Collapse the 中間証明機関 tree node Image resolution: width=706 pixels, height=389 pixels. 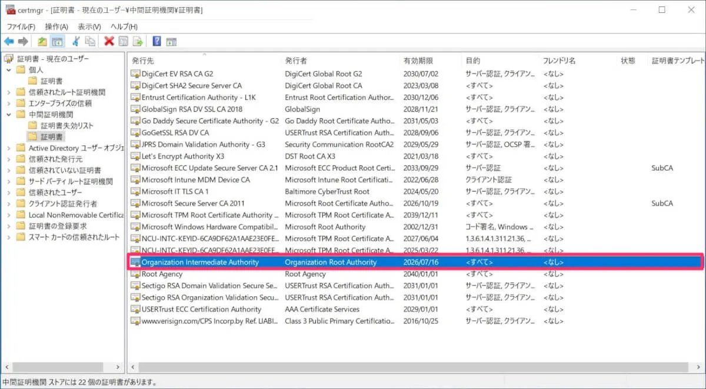tap(9, 115)
